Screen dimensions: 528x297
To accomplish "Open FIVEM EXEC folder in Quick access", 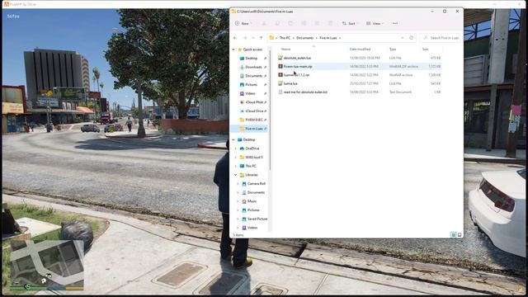I will click(254, 120).
